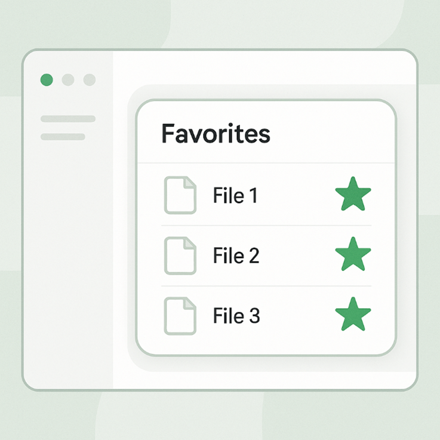Open the File 3 document icon
The width and height of the screenshot is (440, 440).
[x=180, y=316]
